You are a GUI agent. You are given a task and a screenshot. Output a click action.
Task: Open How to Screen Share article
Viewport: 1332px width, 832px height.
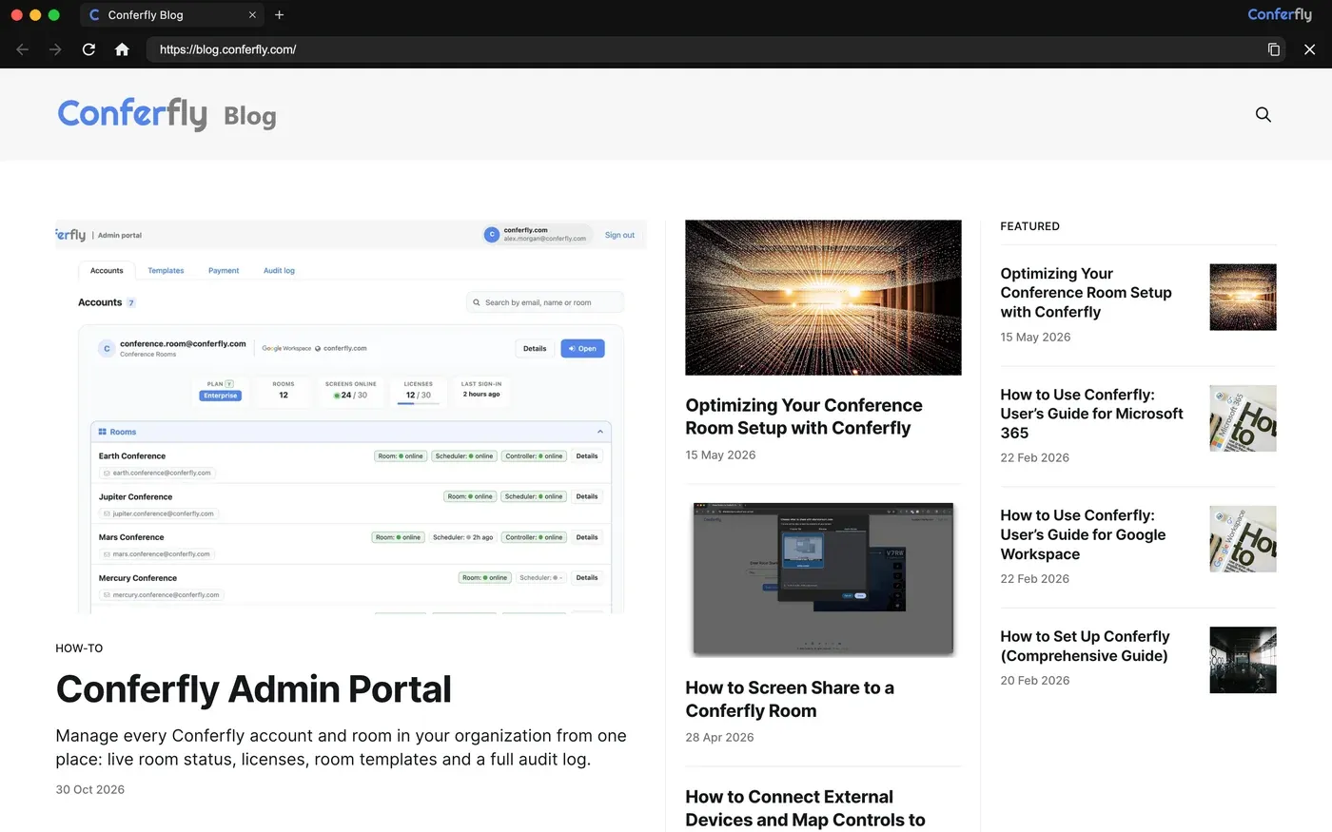(790, 699)
